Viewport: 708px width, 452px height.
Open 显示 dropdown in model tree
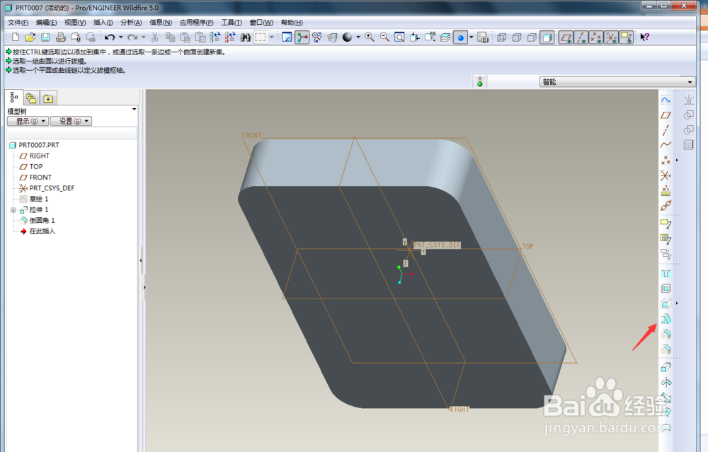(x=28, y=121)
